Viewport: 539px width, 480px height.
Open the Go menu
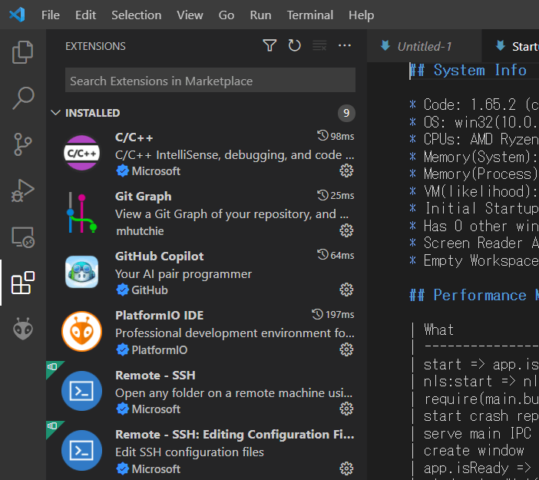(x=227, y=15)
